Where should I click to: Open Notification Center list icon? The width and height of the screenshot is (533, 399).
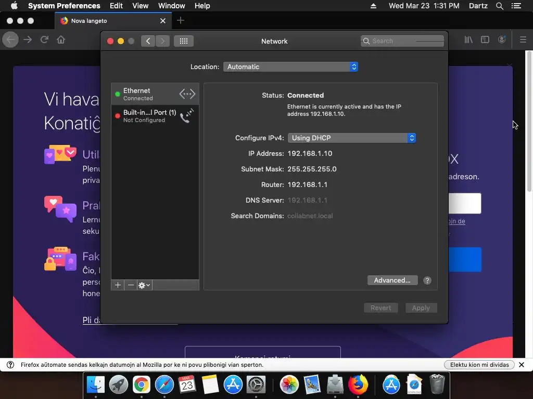point(516,6)
